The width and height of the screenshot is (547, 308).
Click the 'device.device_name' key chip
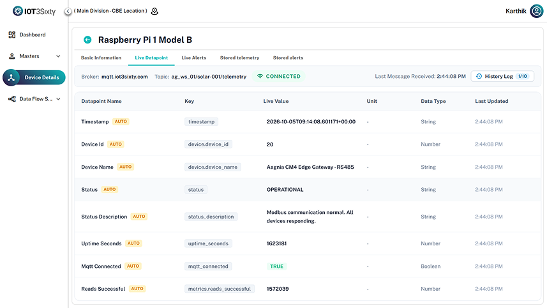(x=213, y=167)
